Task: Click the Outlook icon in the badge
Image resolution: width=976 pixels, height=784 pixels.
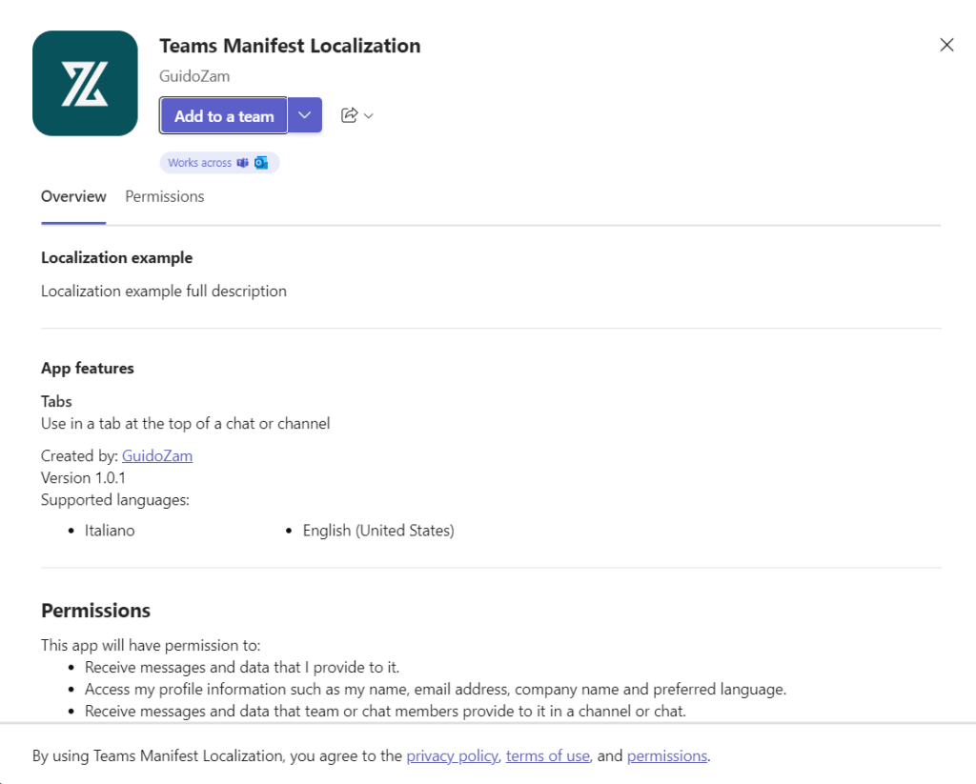Action: coord(261,163)
